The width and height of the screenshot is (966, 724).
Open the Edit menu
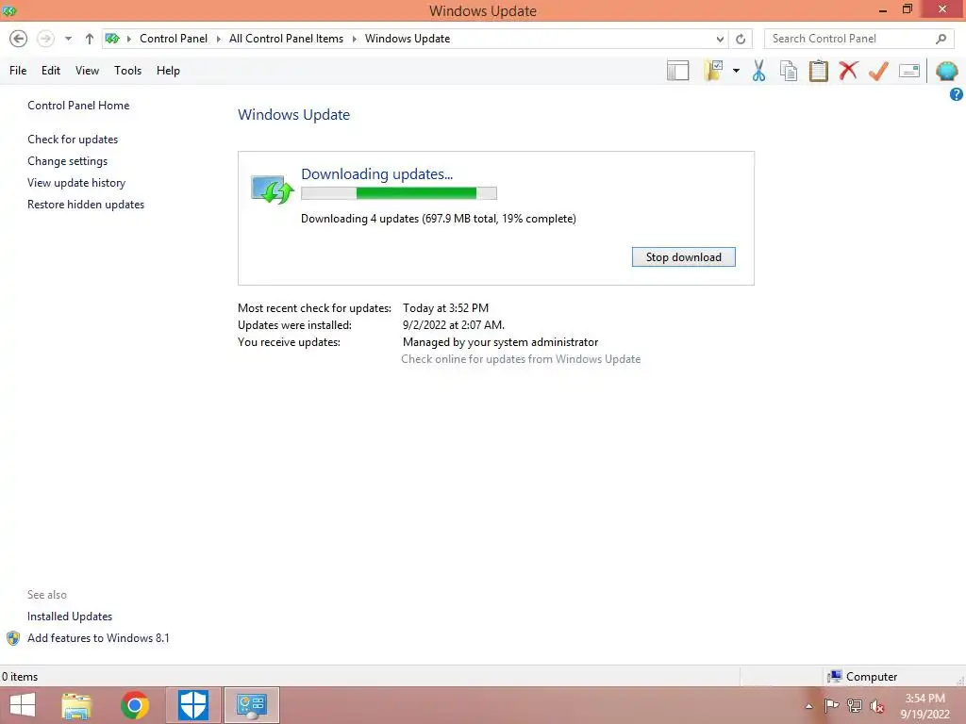pyautogui.click(x=51, y=71)
